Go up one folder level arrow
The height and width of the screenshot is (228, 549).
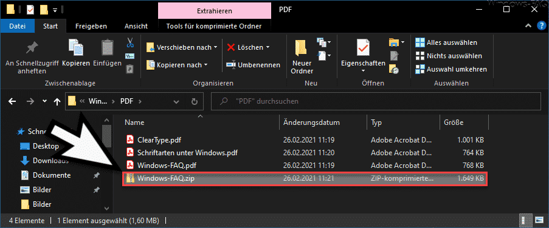57,102
